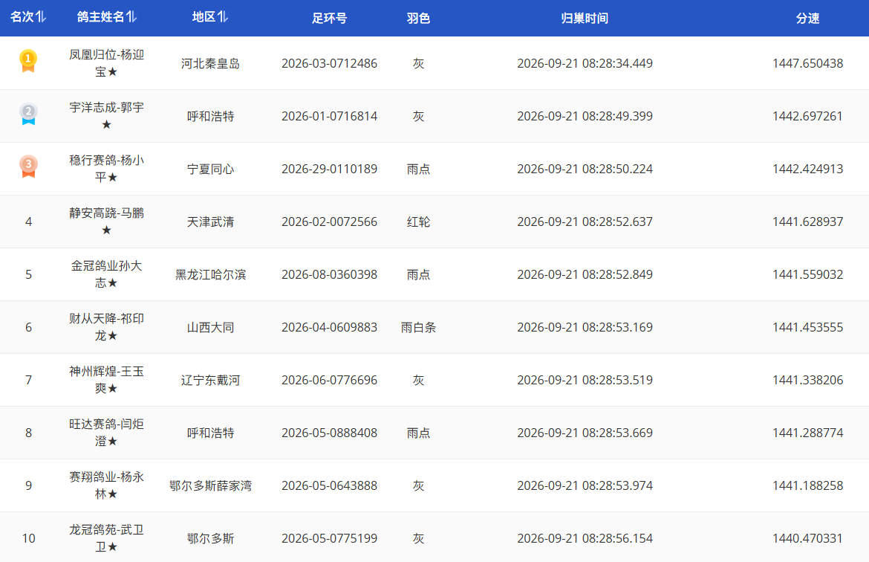869x562 pixels.
Task: Click region 黑龙江哈尔滨
Action: point(211,274)
